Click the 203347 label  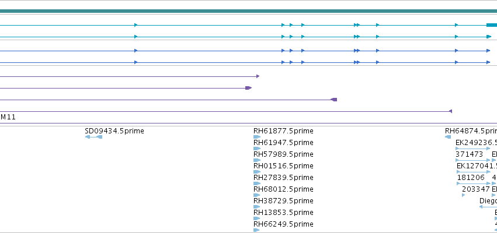tap(476, 189)
